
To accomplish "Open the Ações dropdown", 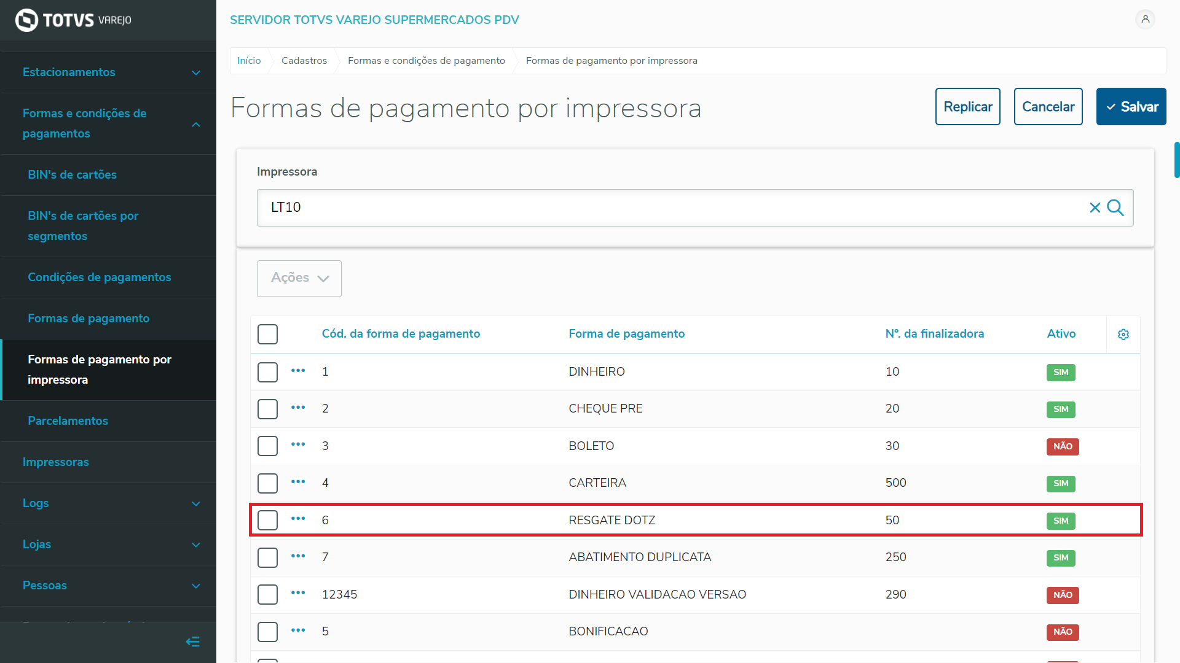I will coord(299,278).
